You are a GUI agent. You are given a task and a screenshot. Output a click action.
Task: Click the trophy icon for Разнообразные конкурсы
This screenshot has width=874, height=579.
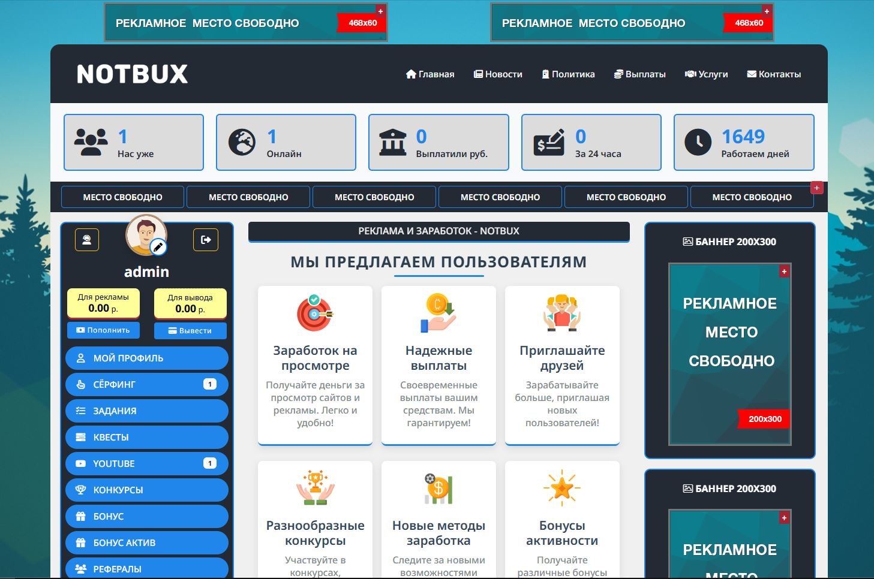315,488
